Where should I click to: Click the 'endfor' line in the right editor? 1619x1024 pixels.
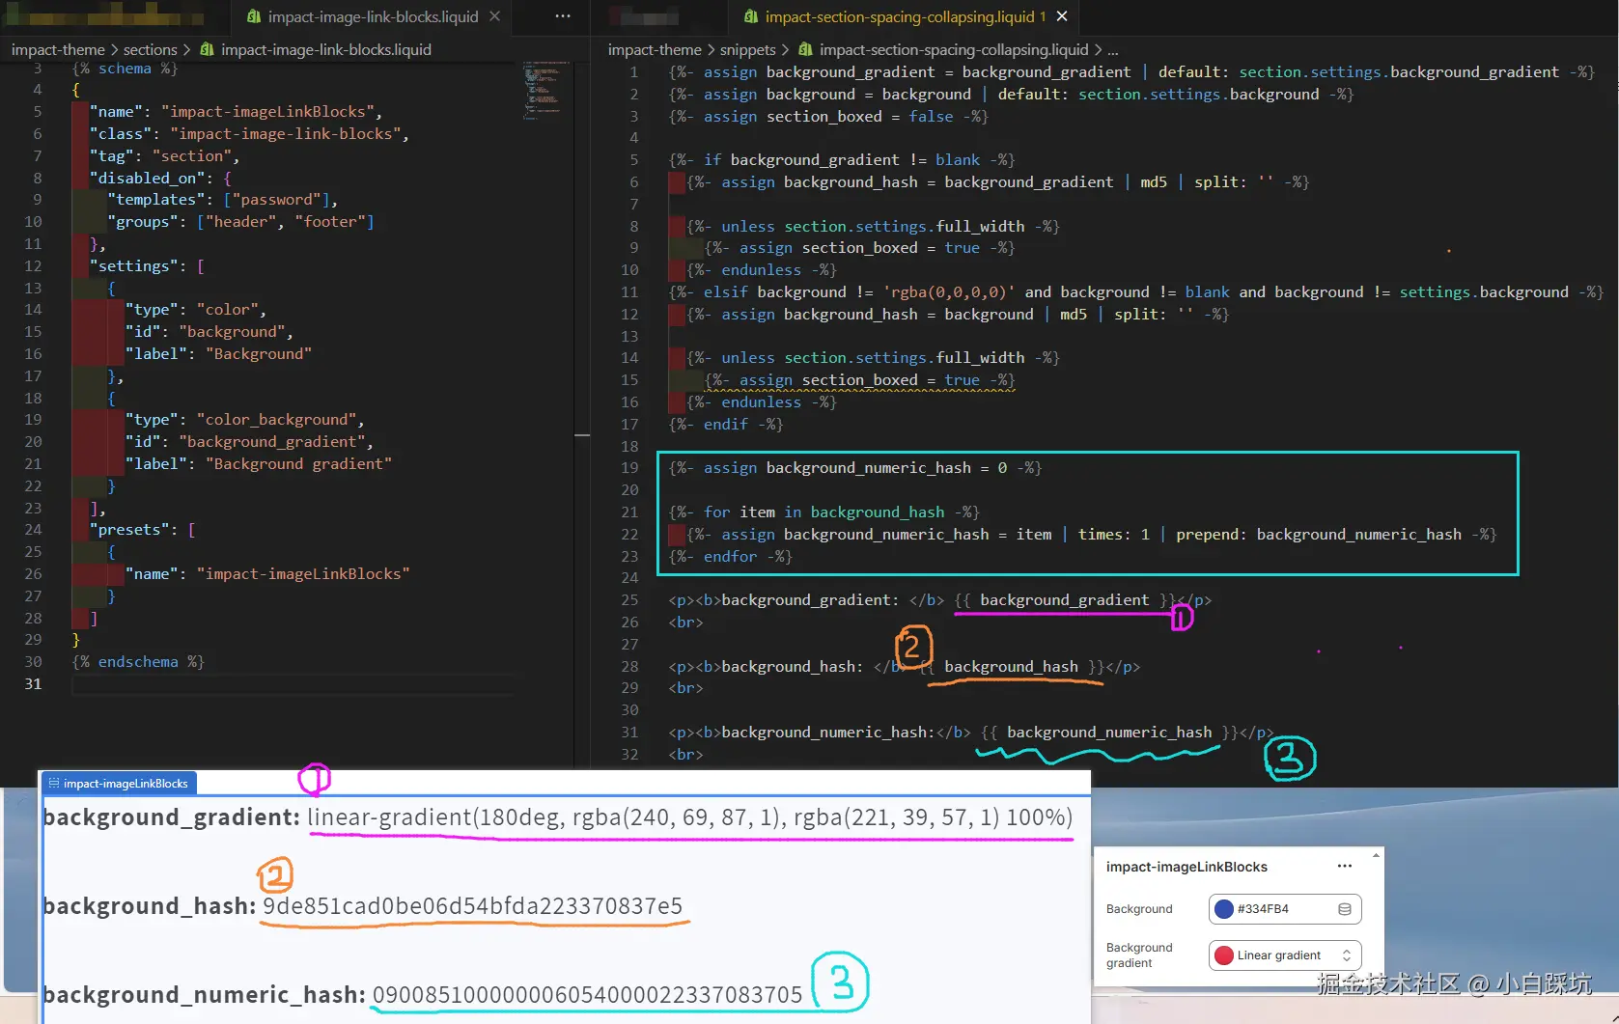pos(731,557)
